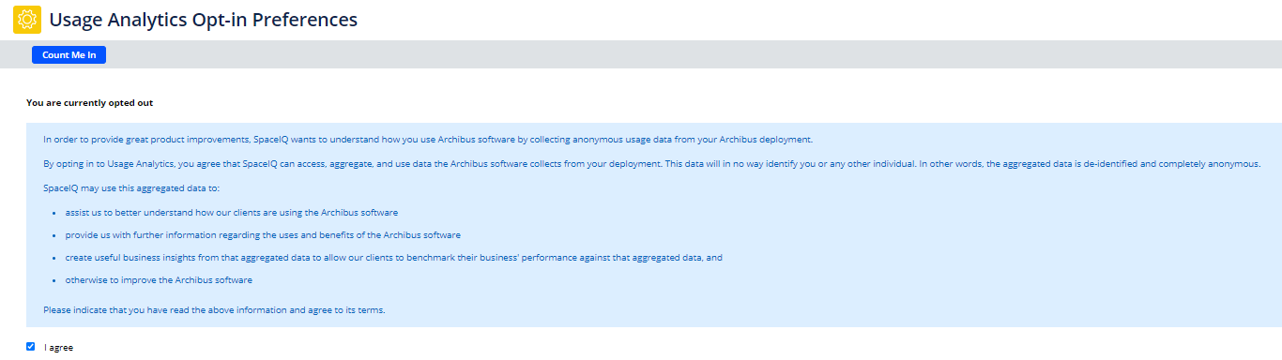Click the 'You are currently opted out' status
Screen dimensions: 1282x360
pyautogui.click(x=89, y=103)
